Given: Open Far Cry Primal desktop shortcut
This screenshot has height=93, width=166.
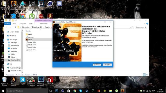Looking at the screenshot, I should pos(13,82).
